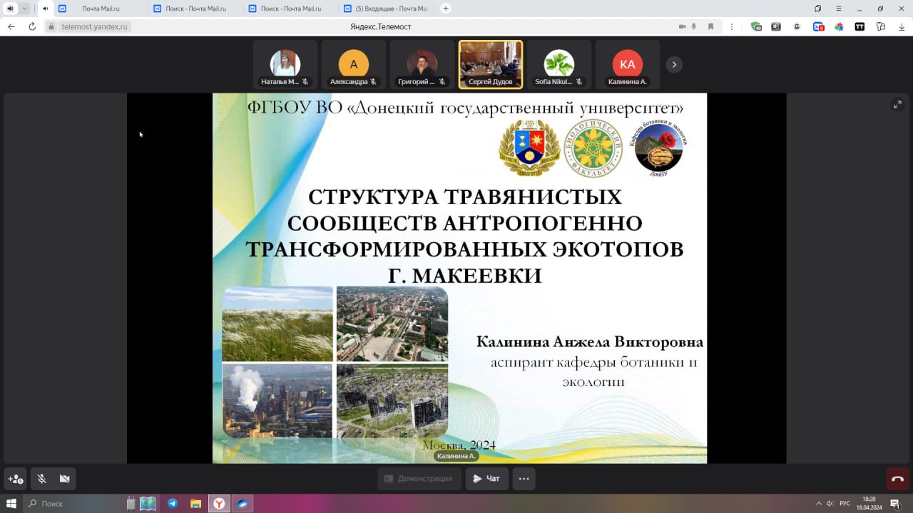Select Sofia Nikul participant tile
This screenshot has height=513, width=913.
tap(559, 64)
